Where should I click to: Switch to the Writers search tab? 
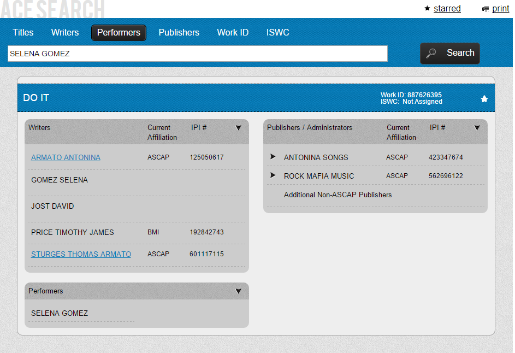coord(65,33)
